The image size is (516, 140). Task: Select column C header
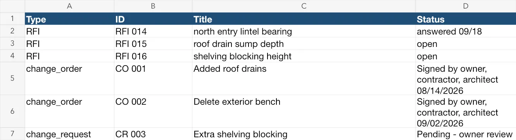point(304,6)
